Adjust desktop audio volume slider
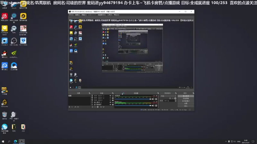257x144 pixels. 133,99
